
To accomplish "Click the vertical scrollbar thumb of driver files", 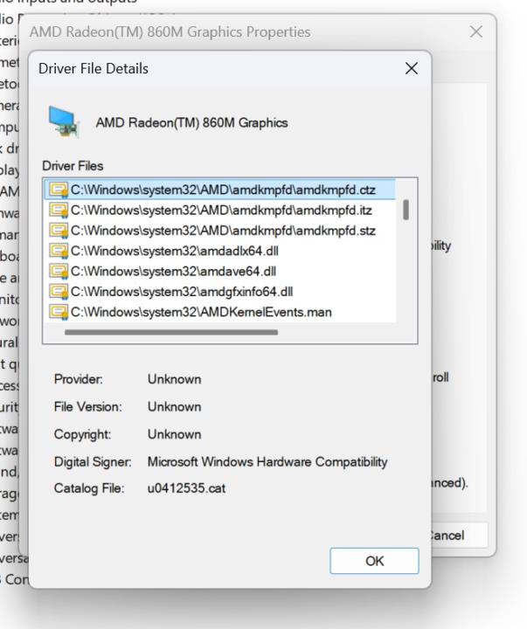I will tap(406, 210).
